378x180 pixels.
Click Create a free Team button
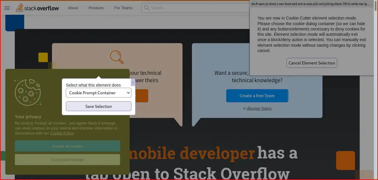point(257,96)
